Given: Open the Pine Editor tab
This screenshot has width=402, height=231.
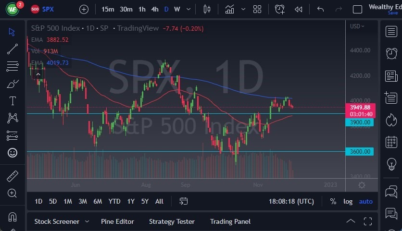Looking at the screenshot, I should 117,221.
